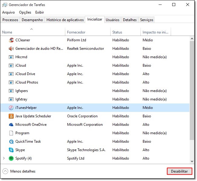Image resolution: width=197 pixels, height=181 pixels.
Task: Select the QuickTime Task name text
Action: 28,141
